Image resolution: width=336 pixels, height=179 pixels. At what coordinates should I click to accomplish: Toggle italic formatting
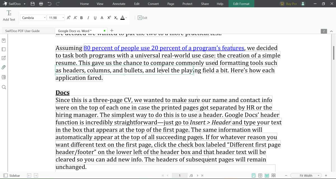[88, 18]
